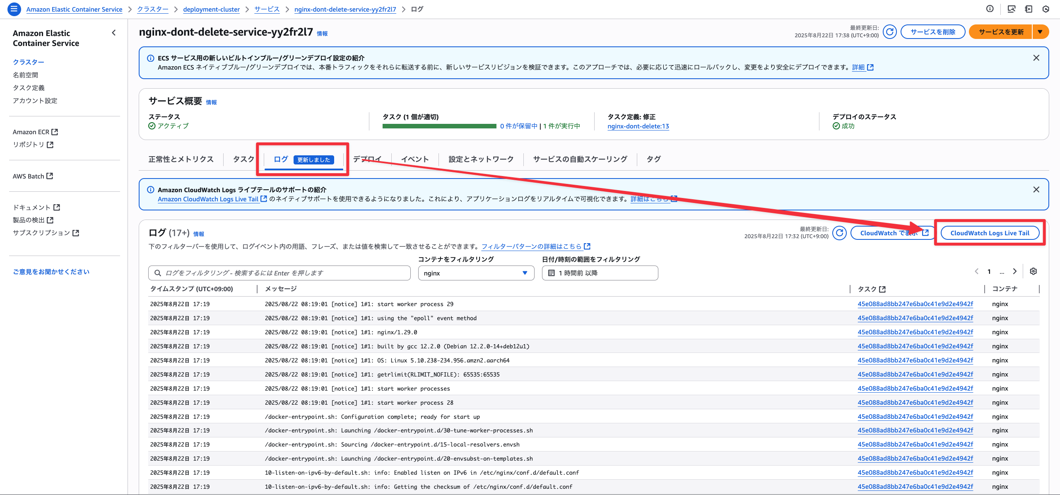Click the サービスを更新 button
This screenshot has height=495, width=1060.
click(x=1001, y=32)
